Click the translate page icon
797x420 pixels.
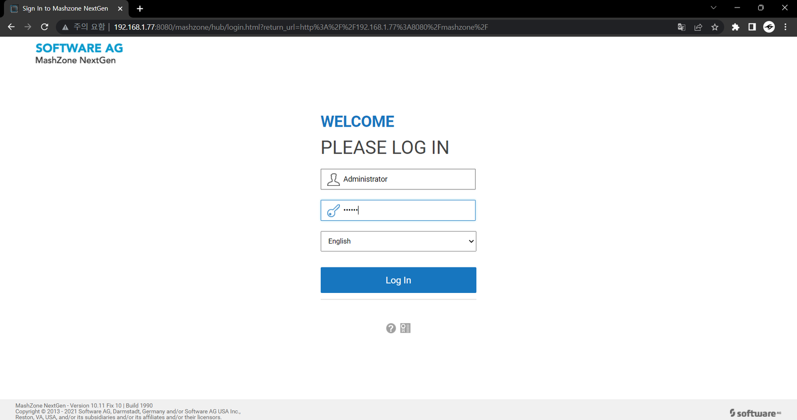tap(681, 27)
